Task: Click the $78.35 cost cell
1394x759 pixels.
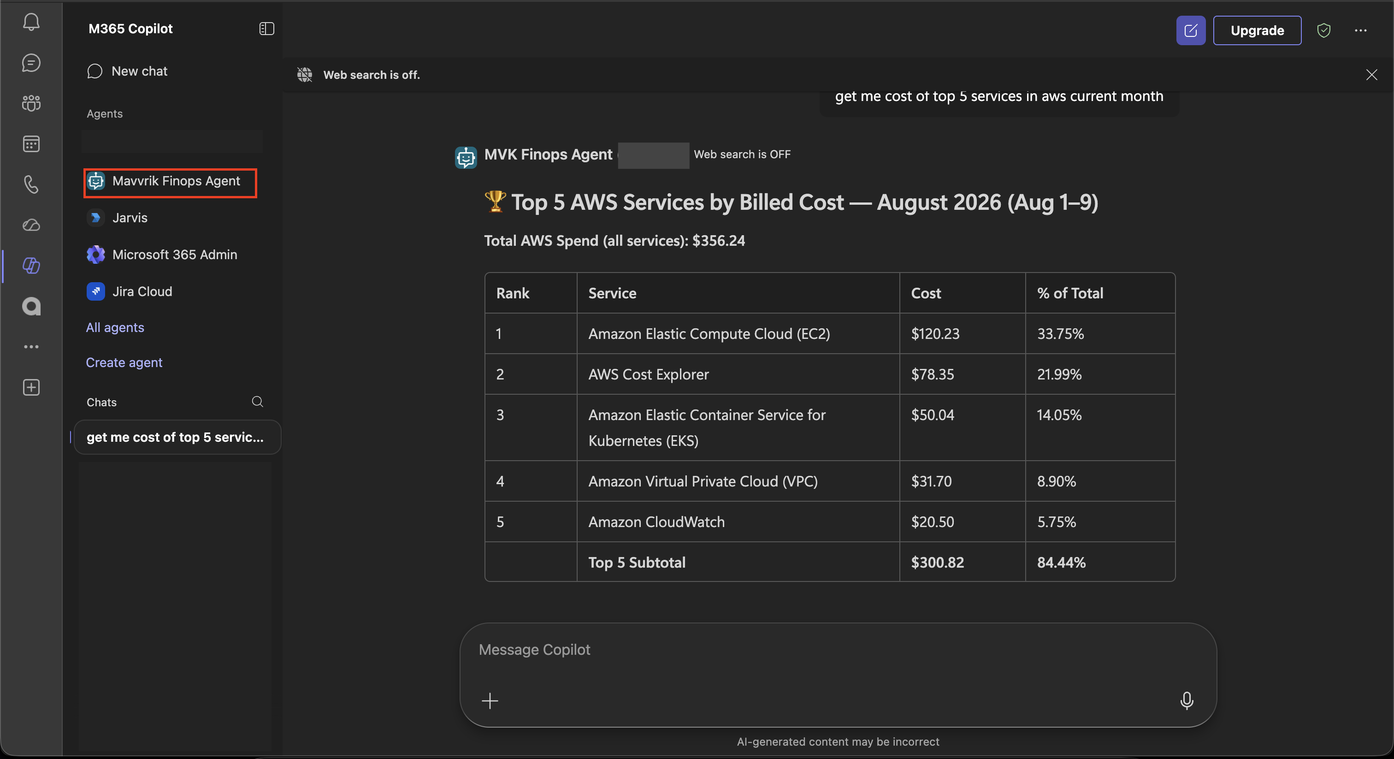Action: click(962, 374)
